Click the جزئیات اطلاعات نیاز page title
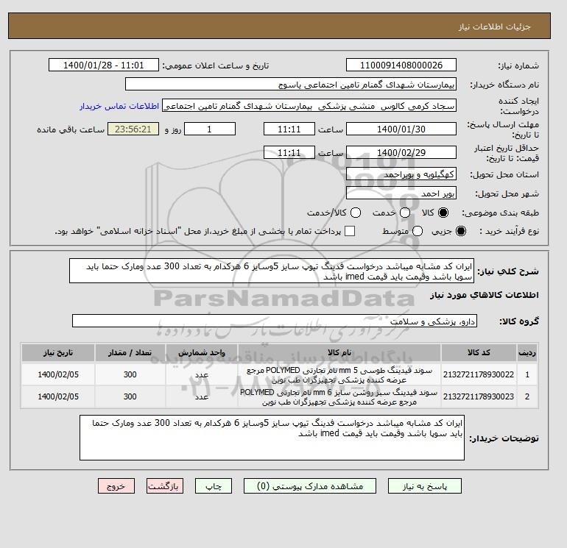 (494, 26)
